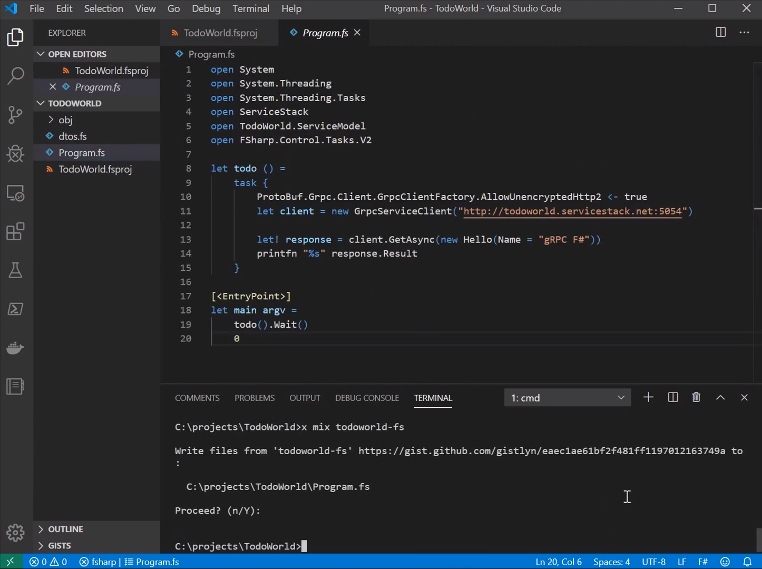This screenshot has height=569, width=762.
Task: Open terminal selector dropdown '1: cmd'
Action: pos(568,398)
